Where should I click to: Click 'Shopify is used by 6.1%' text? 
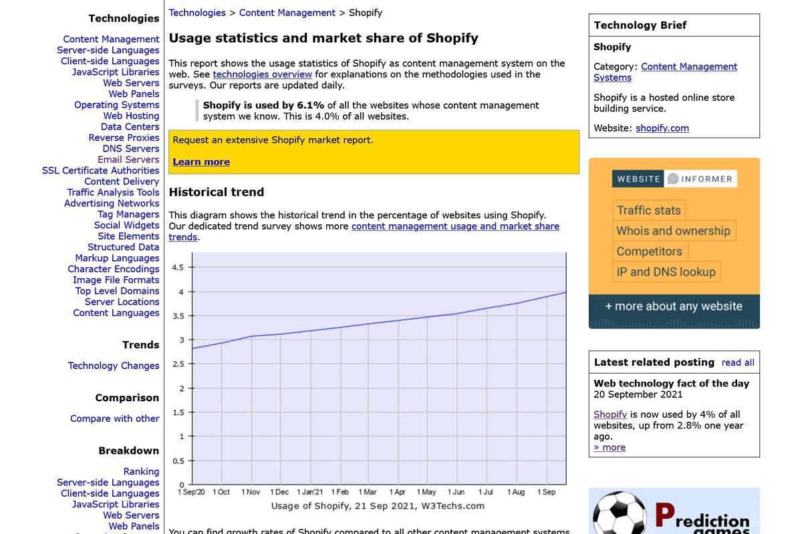coord(263,105)
